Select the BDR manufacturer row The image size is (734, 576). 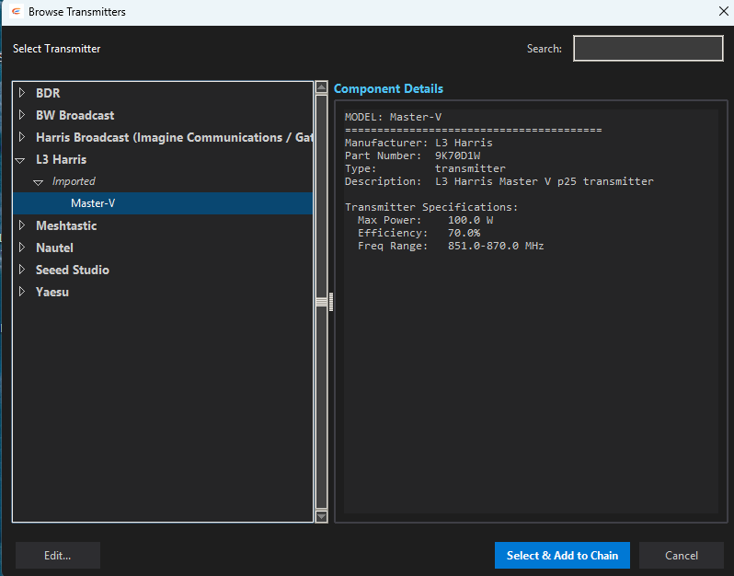coord(163,93)
